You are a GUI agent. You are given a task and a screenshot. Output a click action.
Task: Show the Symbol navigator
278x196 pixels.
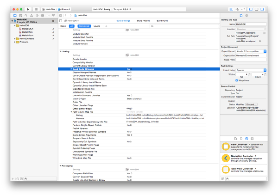point(20,16)
